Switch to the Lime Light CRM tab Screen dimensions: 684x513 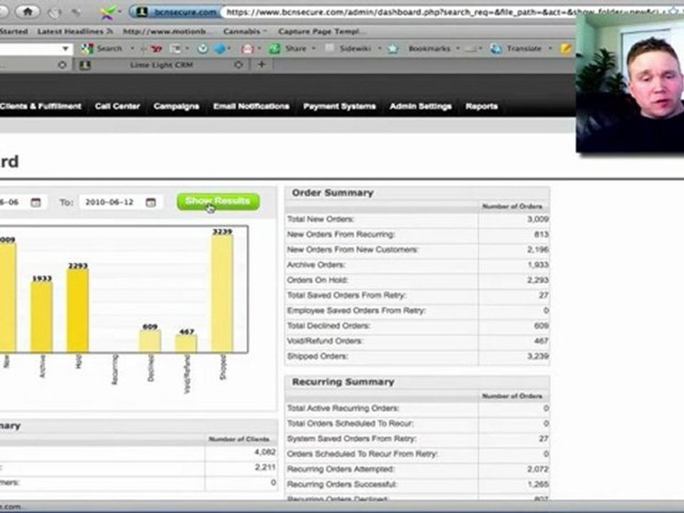pyautogui.click(x=162, y=65)
